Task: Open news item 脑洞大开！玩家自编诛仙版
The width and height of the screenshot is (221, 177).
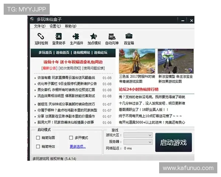Action: click(x=66, y=122)
